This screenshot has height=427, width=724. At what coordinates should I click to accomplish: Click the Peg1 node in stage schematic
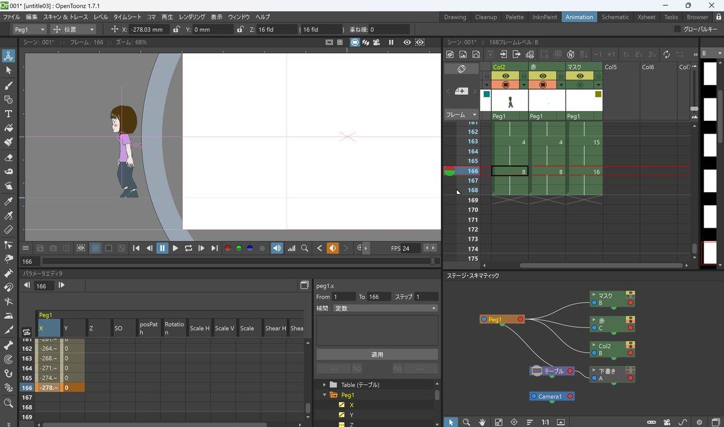(x=502, y=319)
